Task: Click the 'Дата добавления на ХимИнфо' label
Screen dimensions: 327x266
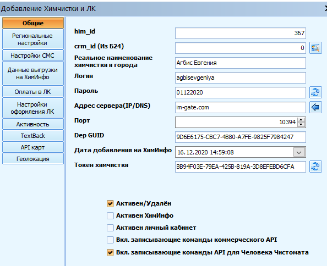Action: pos(123,150)
